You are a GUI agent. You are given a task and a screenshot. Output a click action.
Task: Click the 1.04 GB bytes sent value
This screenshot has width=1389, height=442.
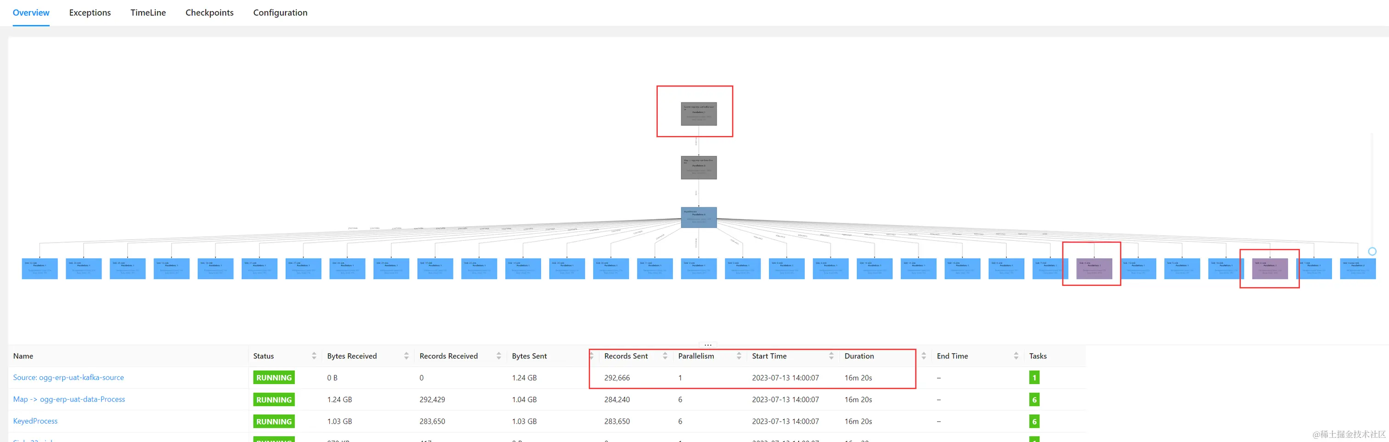524,399
